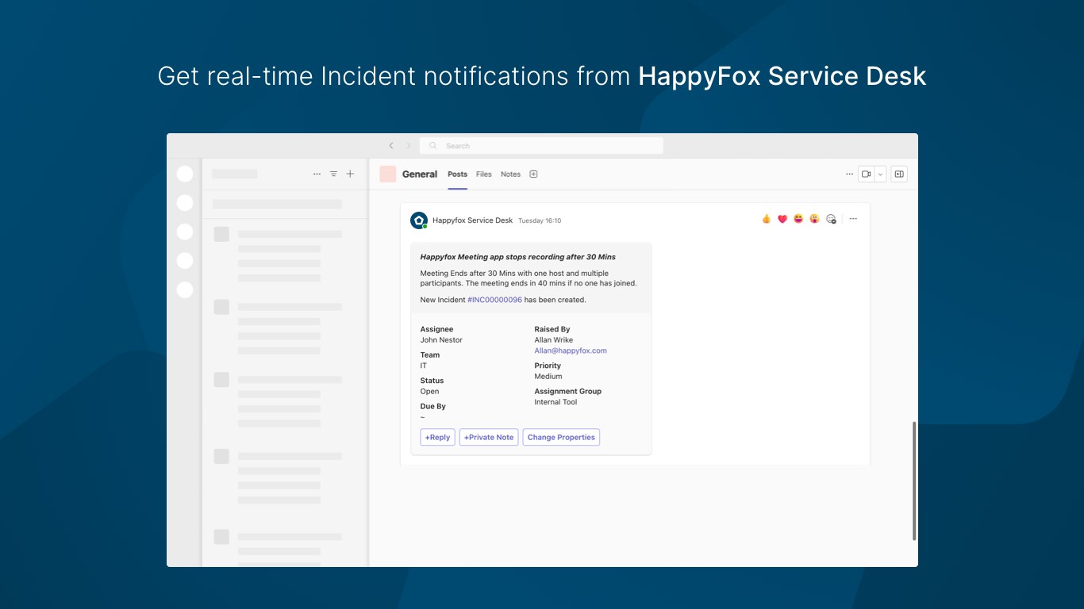The image size is (1084, 609).
Task: Switch to the Posts tab
Action: pyautogui.click(x=457, y=174)
